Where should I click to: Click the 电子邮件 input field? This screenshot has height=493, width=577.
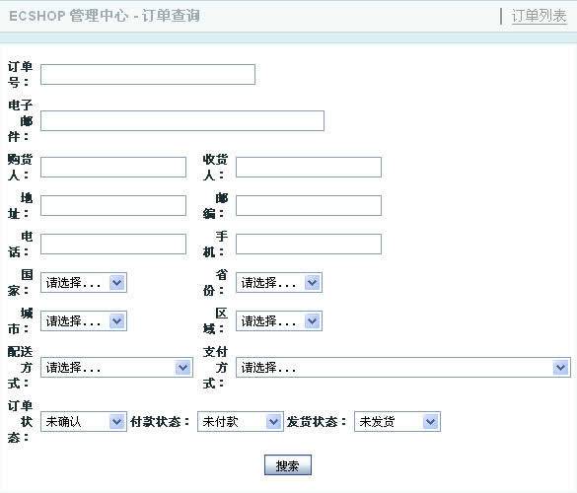click(x=182, y=120)
